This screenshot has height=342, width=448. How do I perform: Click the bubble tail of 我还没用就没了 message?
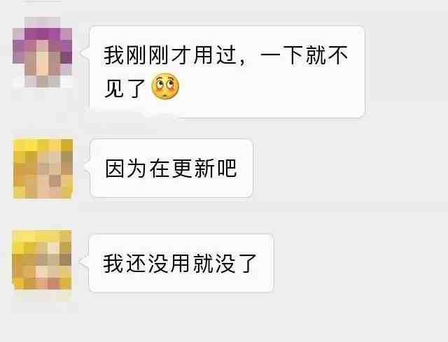(x=85, y=262)
